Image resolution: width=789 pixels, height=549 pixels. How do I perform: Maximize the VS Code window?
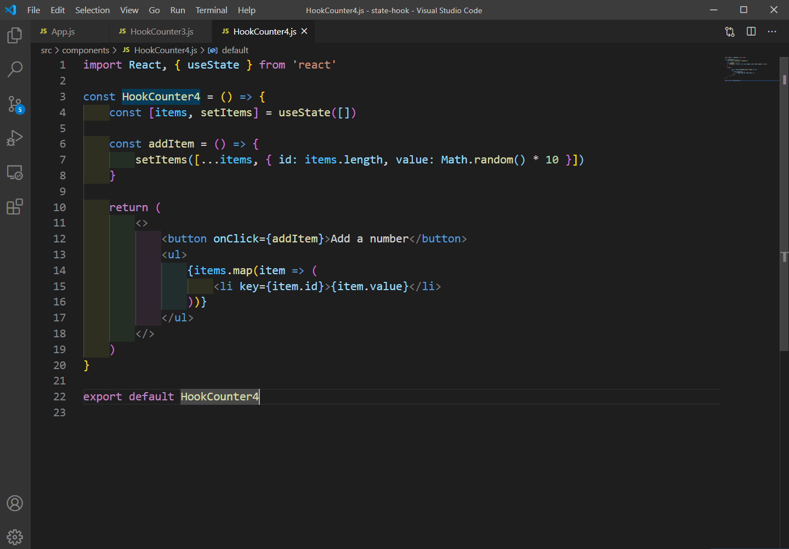click(x=743, y=10)
